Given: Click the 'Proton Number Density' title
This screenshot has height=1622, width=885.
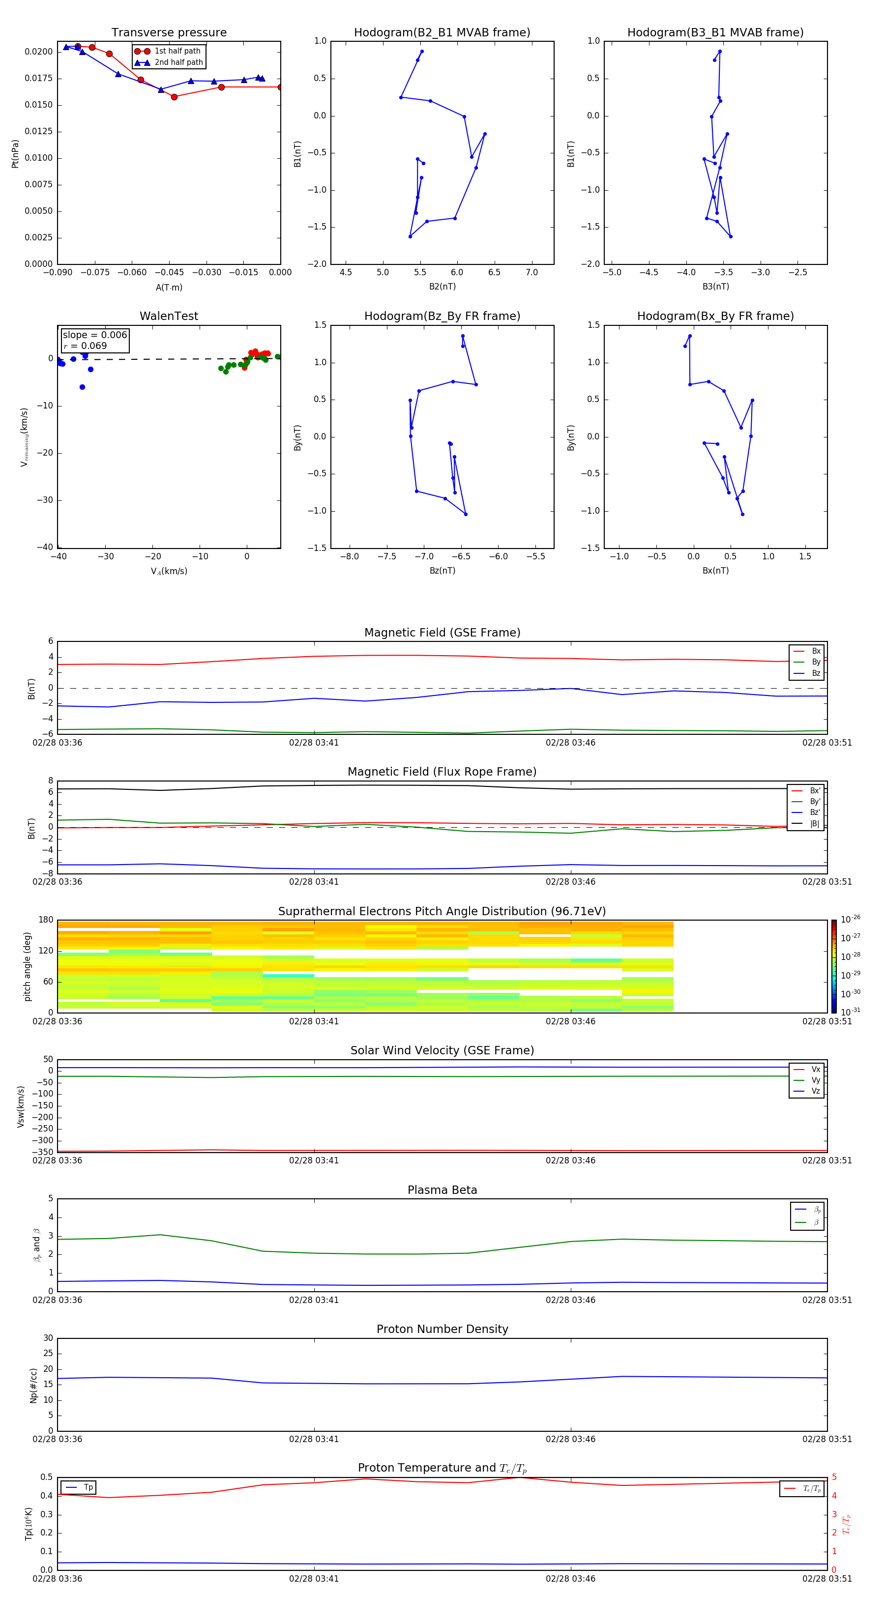Looking at the screenshot, I should tap(442, 1329).
